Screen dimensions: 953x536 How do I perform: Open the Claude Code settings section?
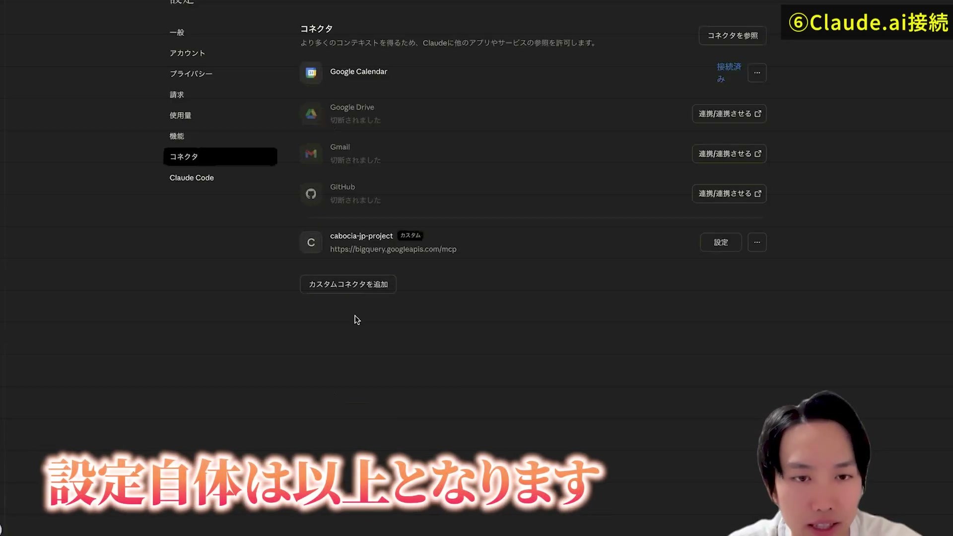pyautogui.click(x=192, y=178)
